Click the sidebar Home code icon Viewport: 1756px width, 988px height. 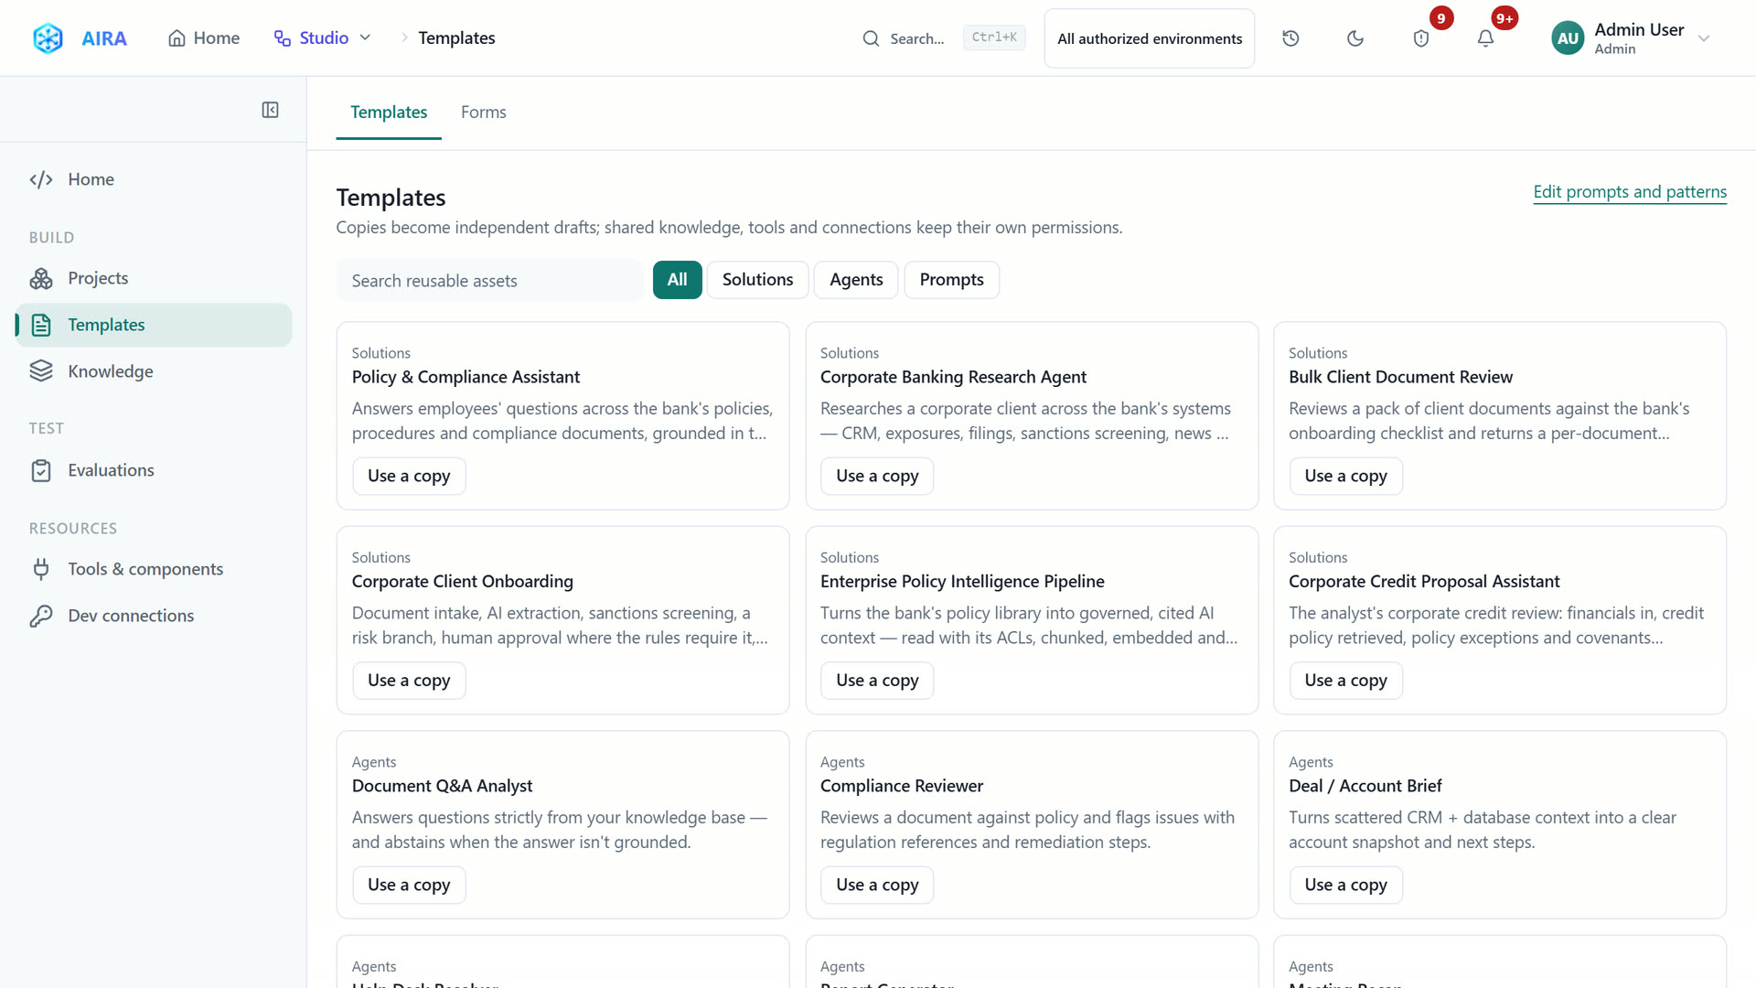(41, 179)
